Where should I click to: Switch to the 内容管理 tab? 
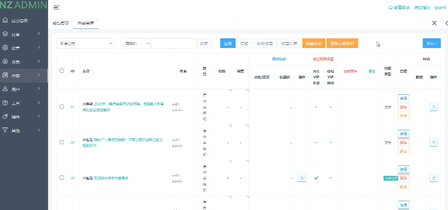click(x=86, y=23)
